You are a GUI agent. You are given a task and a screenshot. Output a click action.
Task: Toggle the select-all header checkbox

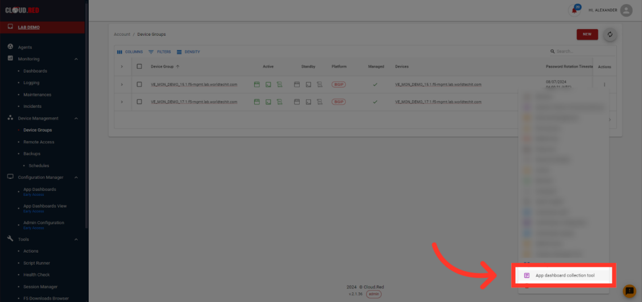139,66
